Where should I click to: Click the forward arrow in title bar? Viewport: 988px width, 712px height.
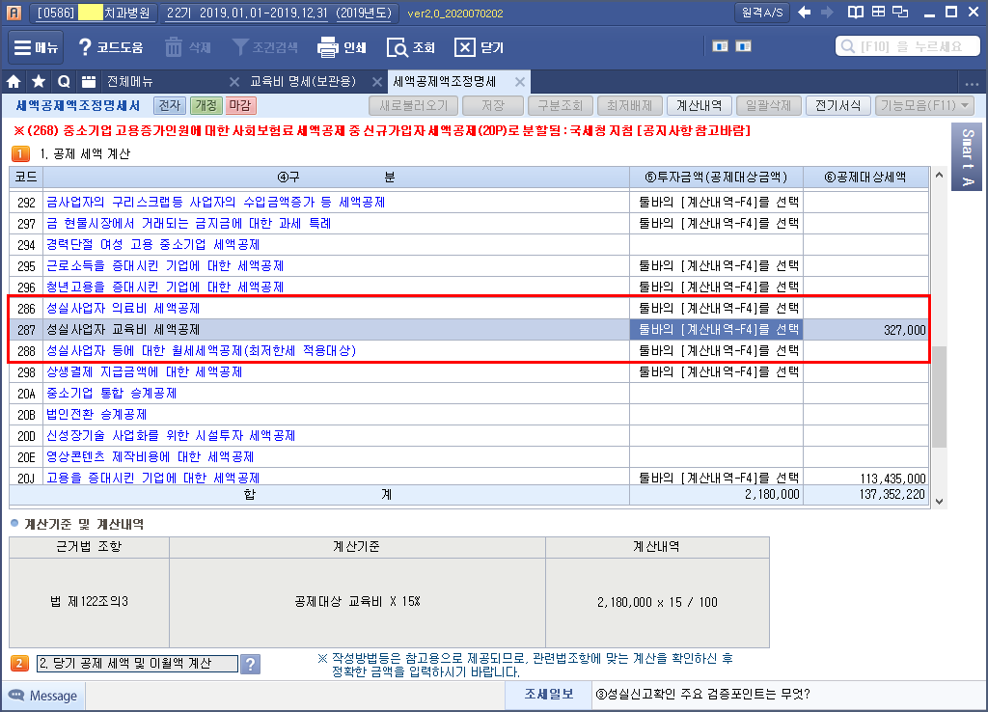point(827,12)
